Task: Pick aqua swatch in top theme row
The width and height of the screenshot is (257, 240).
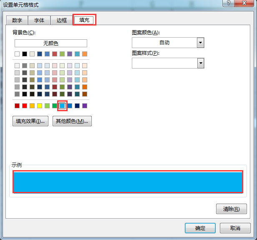Action: (x=77, y=54)
